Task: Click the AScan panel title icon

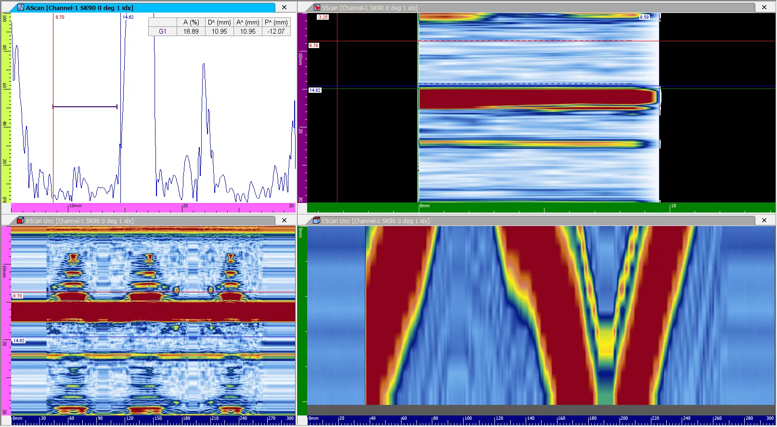Action: pyautogui.click(x=21, y=7)
